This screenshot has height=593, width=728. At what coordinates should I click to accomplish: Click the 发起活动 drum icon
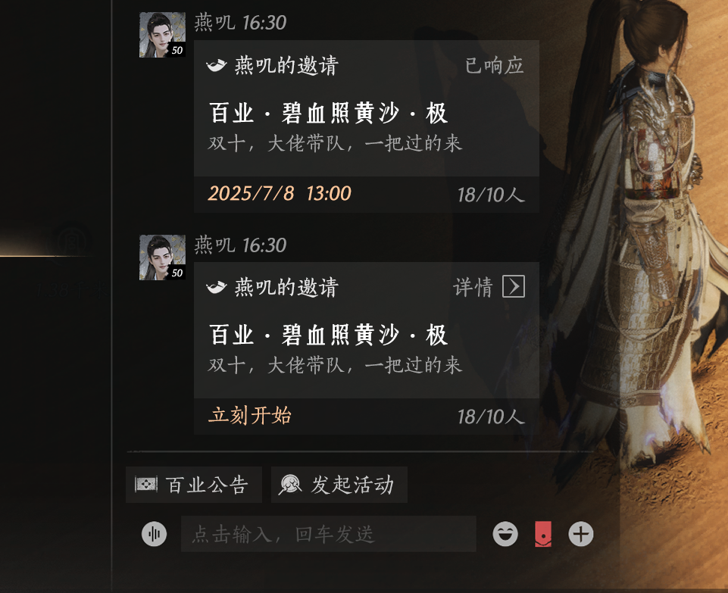point(290,485)
